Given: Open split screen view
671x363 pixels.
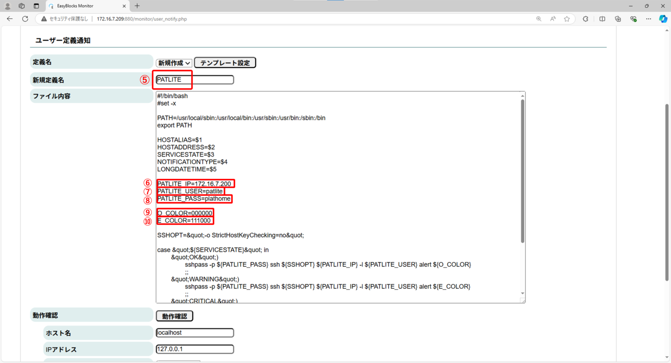Looking at the screenshot, I should (602, 19).
